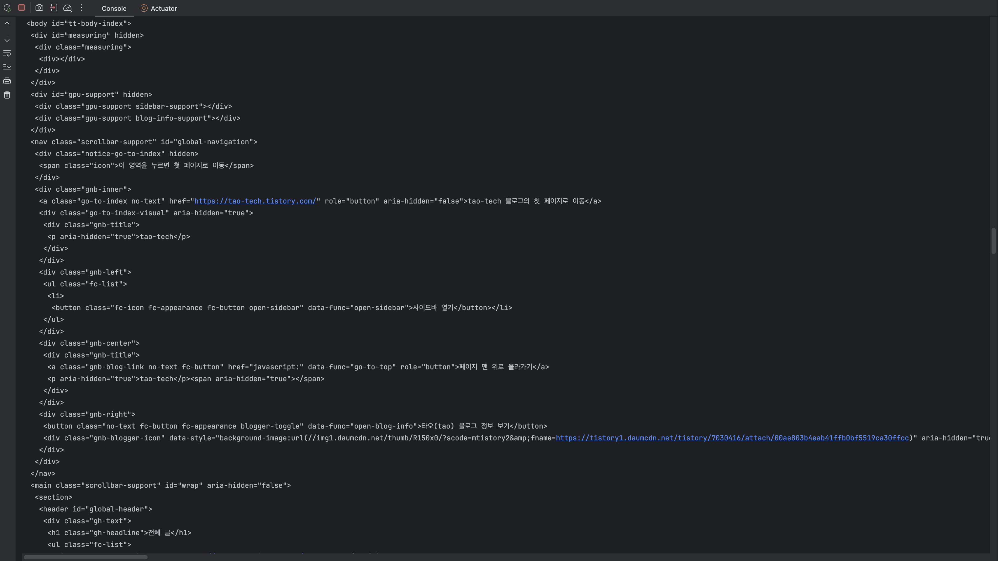Open the tistory1.daumcdn.net attachment link
This screenshot has height=561, width=998.
(x=732, y=438)
